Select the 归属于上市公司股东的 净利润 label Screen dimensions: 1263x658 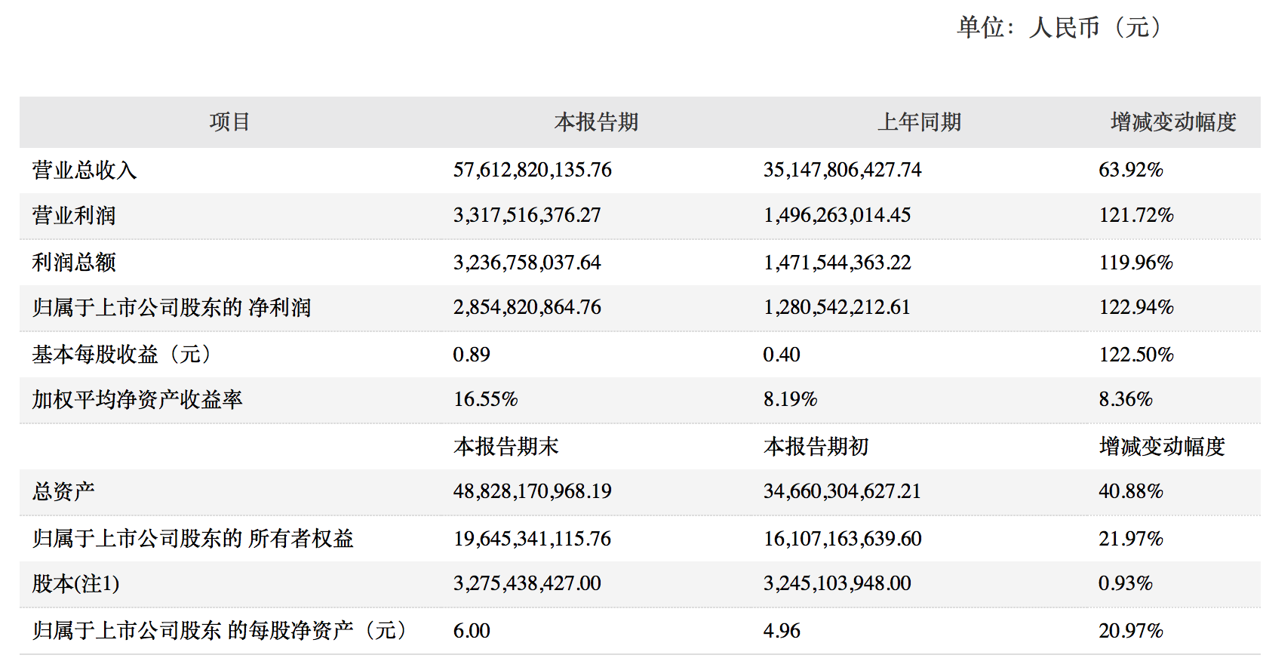pos(171,308)
